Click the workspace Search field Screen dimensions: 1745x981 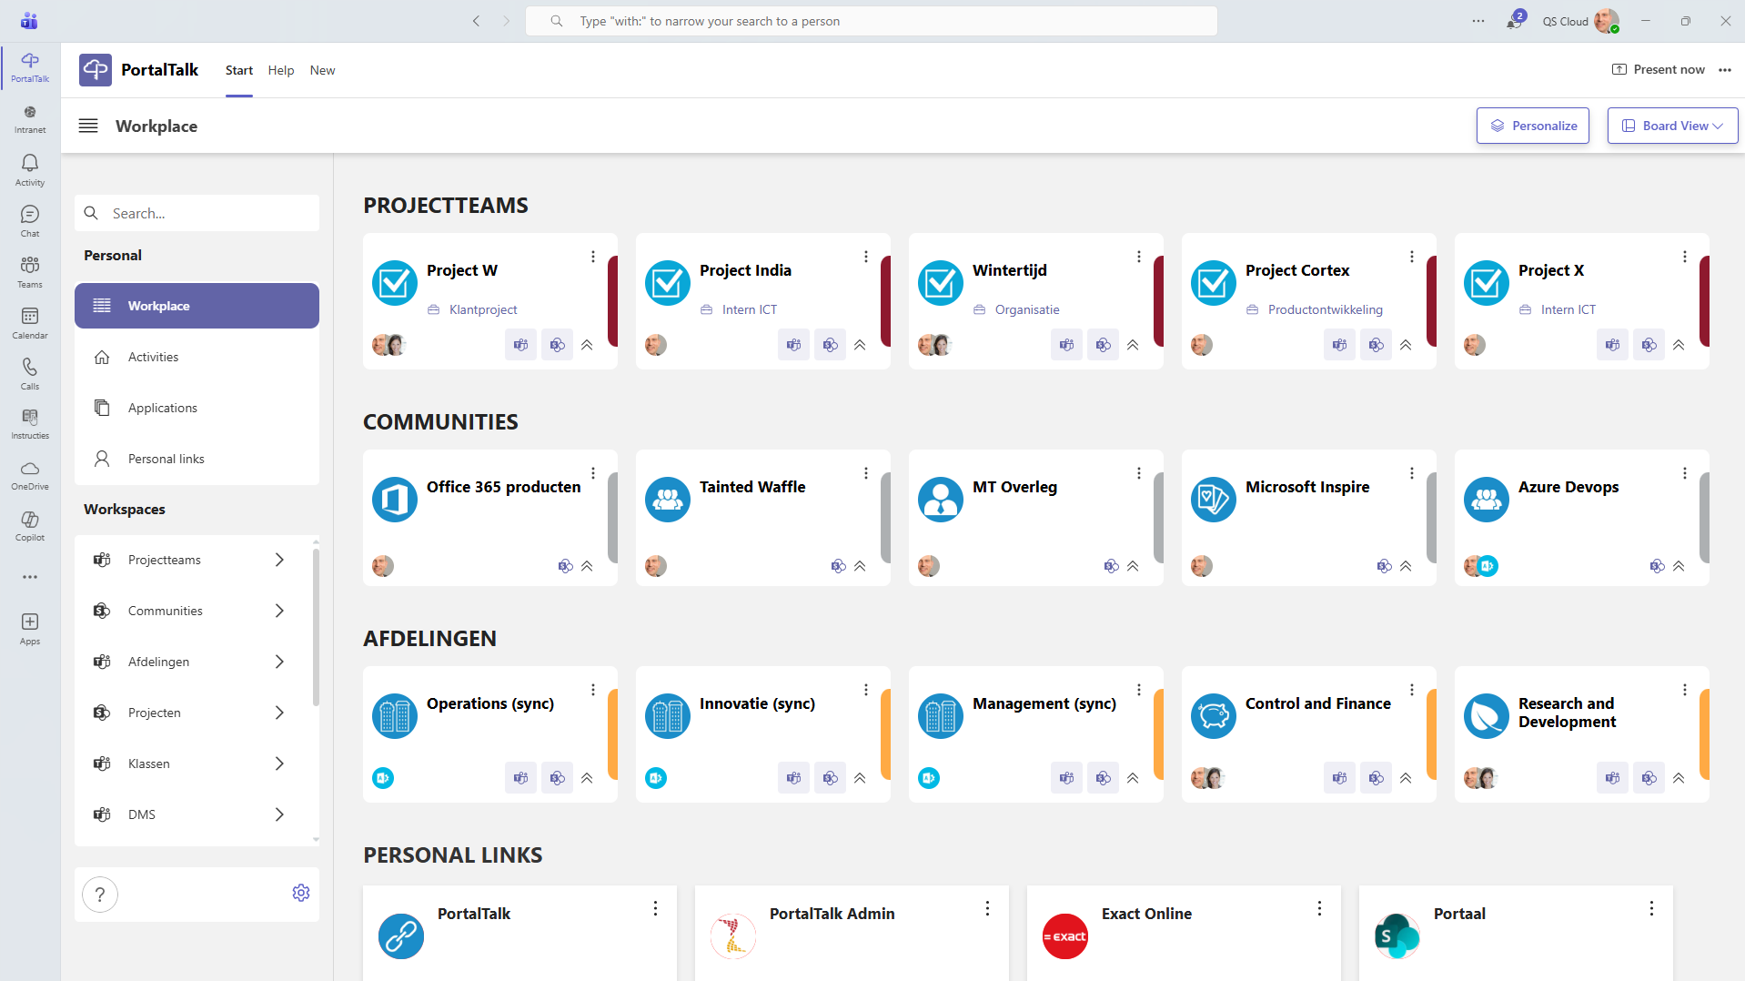209,213
